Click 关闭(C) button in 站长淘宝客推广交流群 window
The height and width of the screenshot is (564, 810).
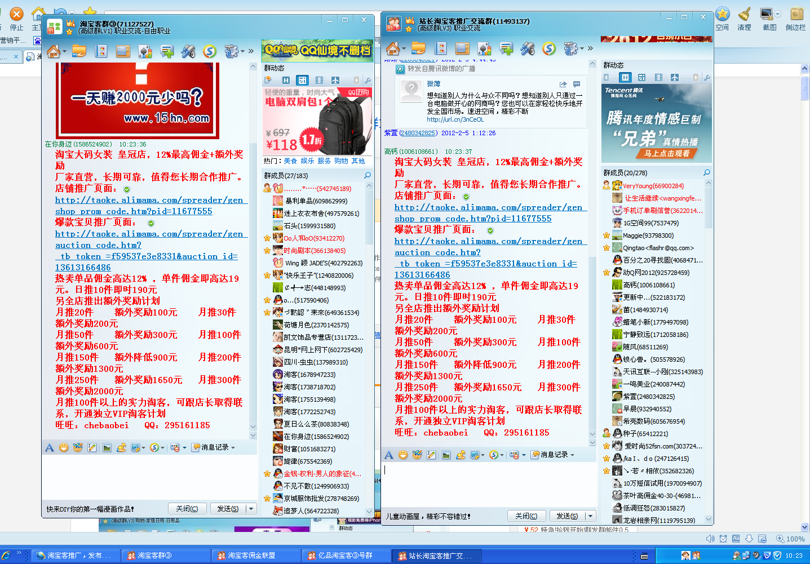point(526,516)
